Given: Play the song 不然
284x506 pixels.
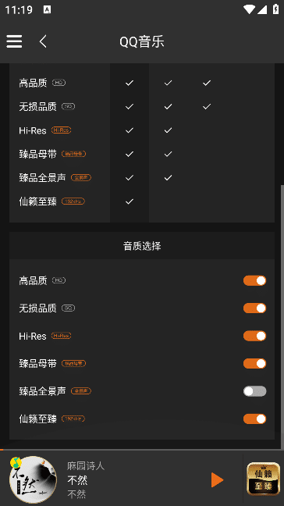Looking at the screenshot, I should tap(217, 480).
